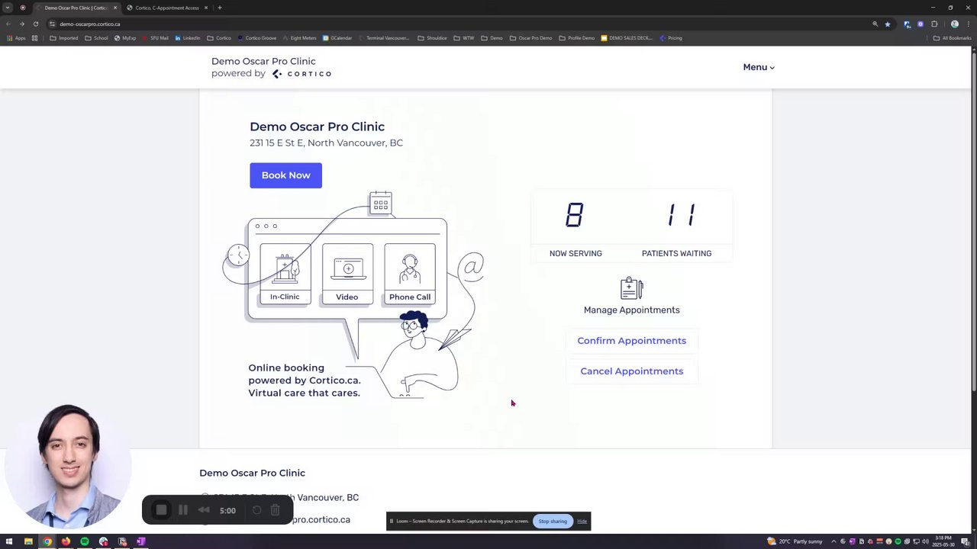The image size is (977, 549).
Task: Click the 231 15 E St E address text
Action: (326, 143)
